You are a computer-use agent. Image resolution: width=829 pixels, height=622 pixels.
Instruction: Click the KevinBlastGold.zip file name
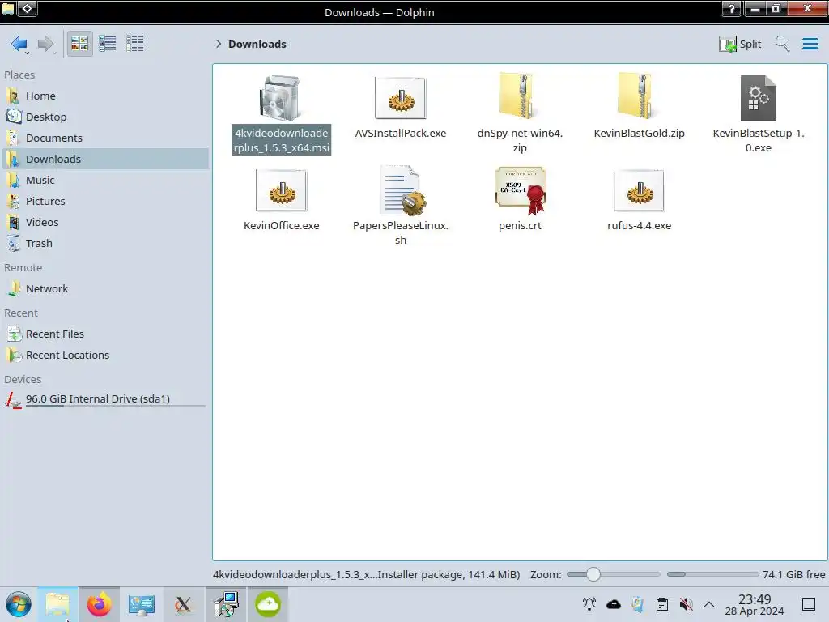click(639, 134)
